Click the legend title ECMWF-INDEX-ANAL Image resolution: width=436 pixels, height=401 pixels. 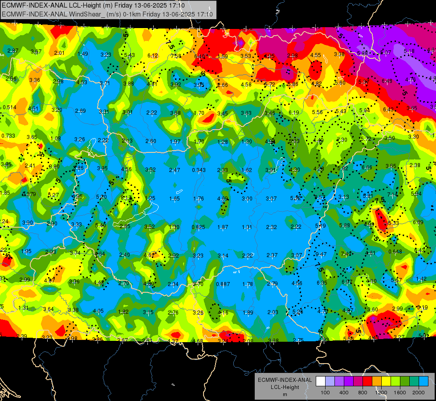point(285,380)
